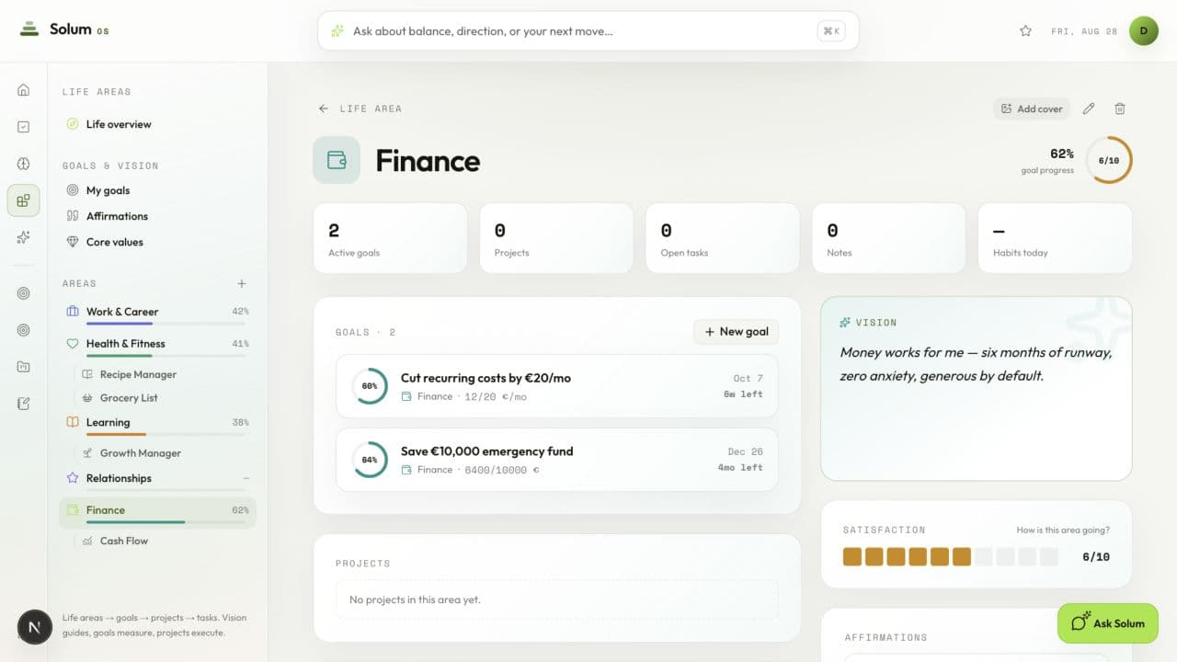Open Recipe Manager under Health & Fitness
Viewport: 1177px width, 662px height.
point(164,374)
